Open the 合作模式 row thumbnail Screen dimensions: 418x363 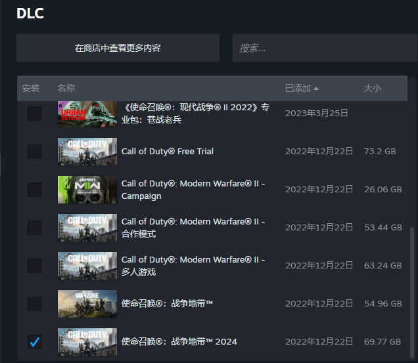click(x=87, y=228)
